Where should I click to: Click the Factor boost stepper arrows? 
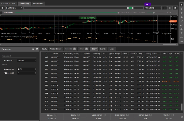click(35, 73)
